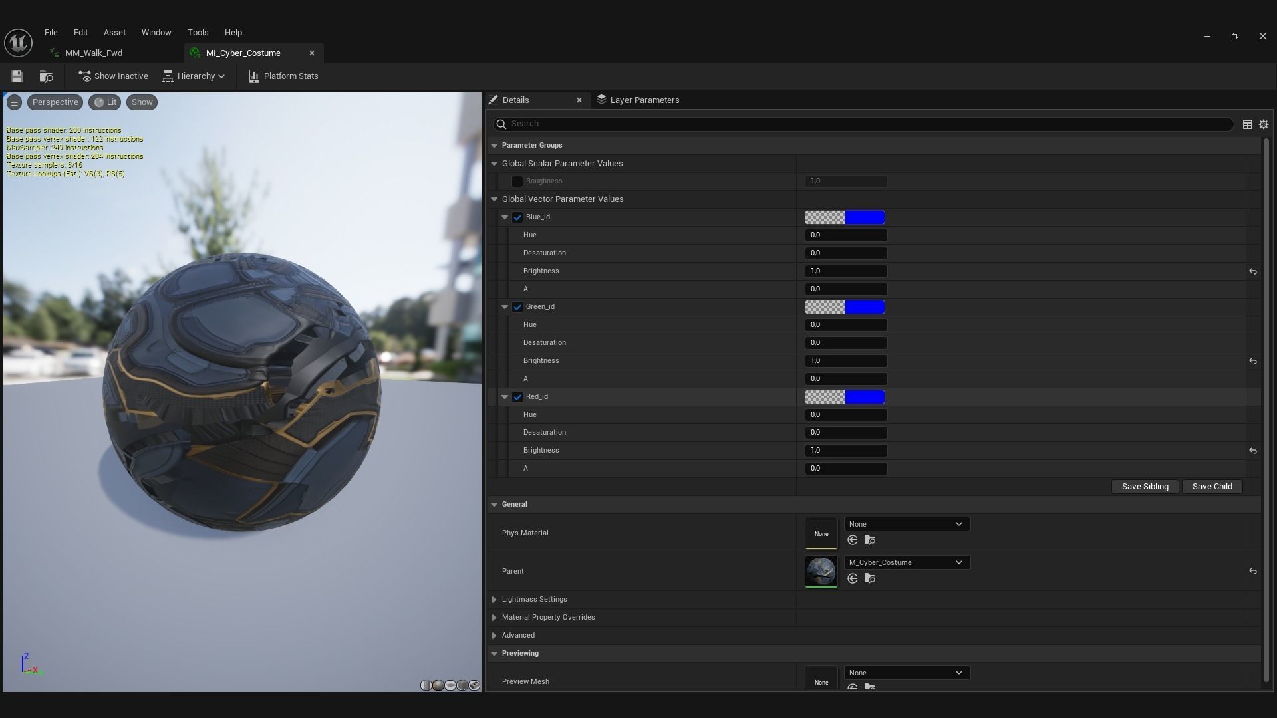The width and height of the screenshot is (1277, 718).
Task: Collapse the Previewing section
Action: pos(494,654)
